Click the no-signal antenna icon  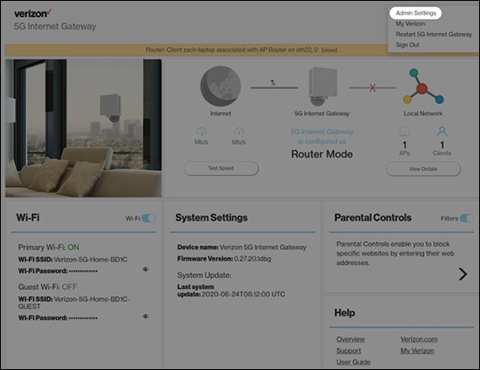[273, 83]
